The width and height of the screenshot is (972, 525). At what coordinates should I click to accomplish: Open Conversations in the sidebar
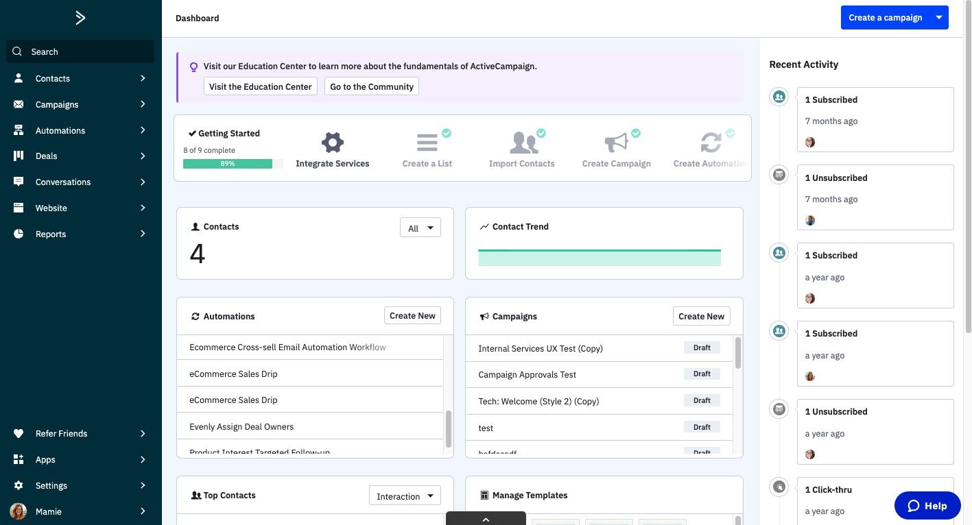[80, 182]
